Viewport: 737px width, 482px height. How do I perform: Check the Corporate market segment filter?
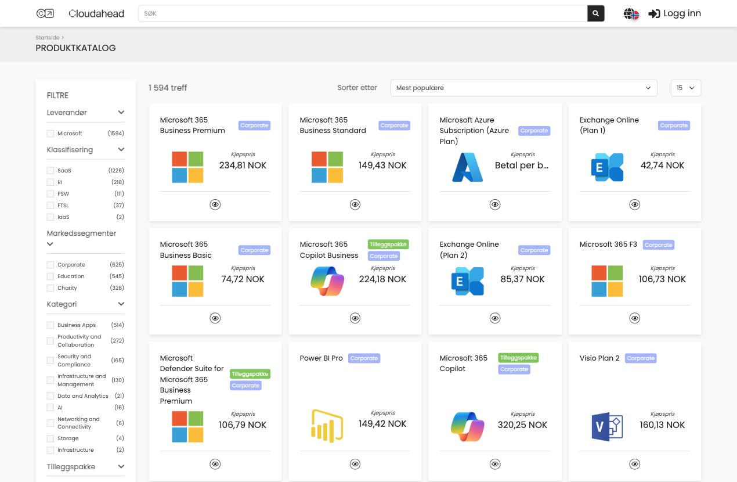click(50, 265)
